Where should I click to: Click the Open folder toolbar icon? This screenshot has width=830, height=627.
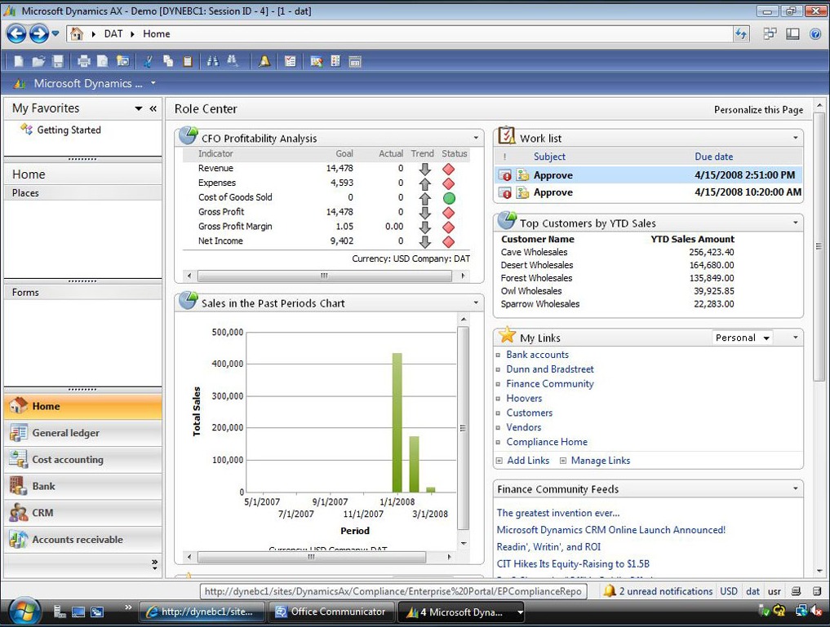tap(38, 61)
